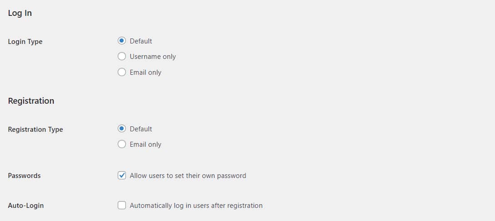Click the Registration Type row label

[35, 129]
